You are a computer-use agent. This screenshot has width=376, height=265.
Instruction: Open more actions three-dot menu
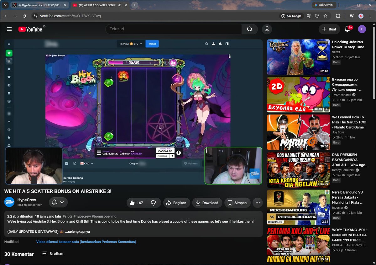point(258,203)
